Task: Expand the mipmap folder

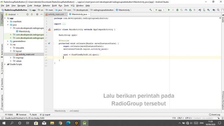Action: click(11, 58)
